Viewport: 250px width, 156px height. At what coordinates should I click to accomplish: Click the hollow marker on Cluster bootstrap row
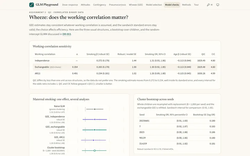pyautogui.click(x=94, y=150)
